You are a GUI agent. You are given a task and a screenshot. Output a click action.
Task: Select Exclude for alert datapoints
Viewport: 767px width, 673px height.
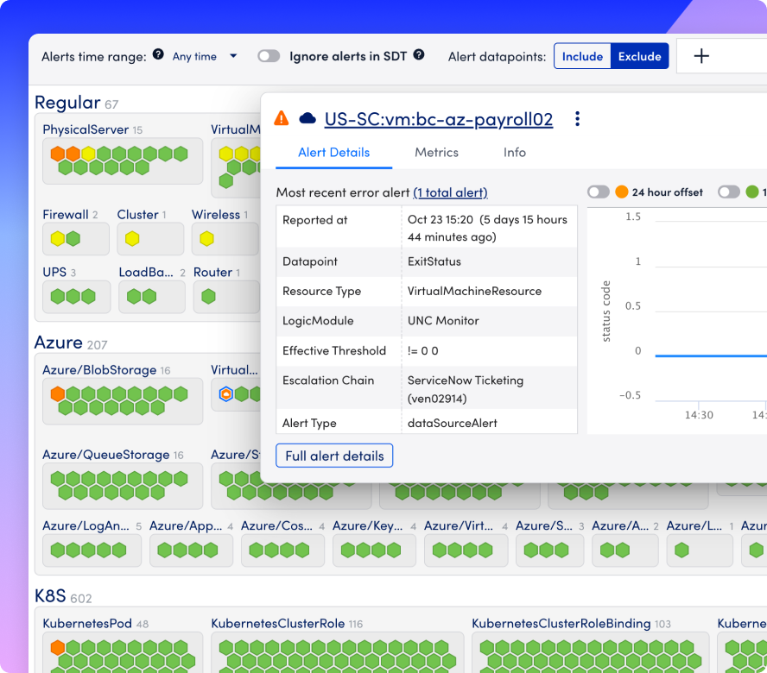(x=639, y=56)
